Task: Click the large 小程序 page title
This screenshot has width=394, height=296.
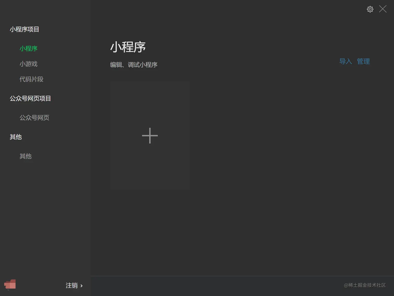Action: (x=128, y=47)
